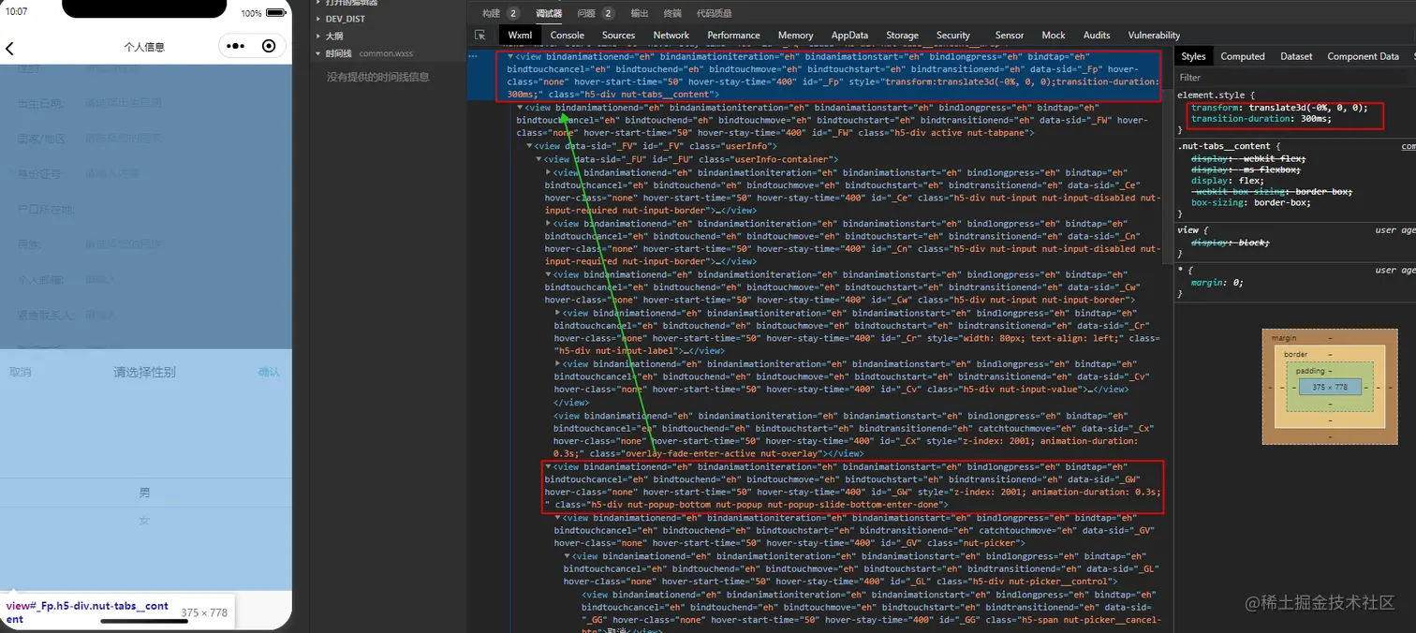Image resolution: width=1416 pixels, height=633 pixels.
Task: Switch to the Computed tab
Action: (x=1243, y=56)
